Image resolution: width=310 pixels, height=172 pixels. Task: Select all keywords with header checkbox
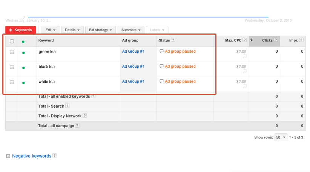(12, 41)
